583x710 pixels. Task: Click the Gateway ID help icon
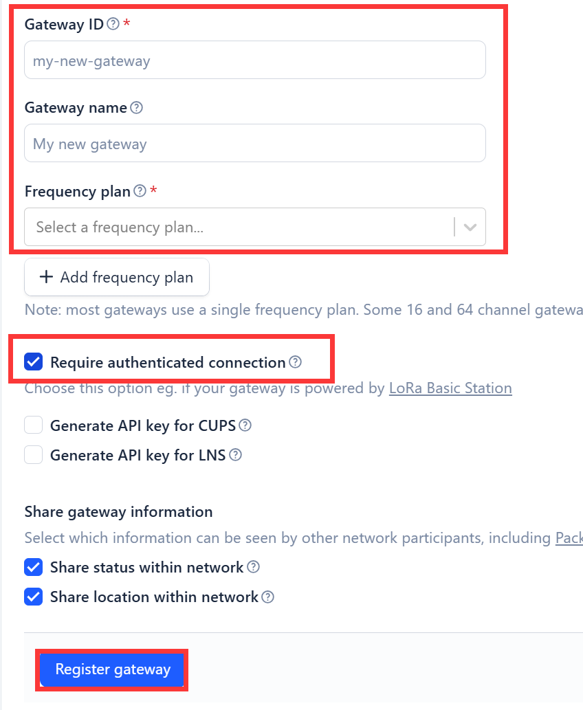tap(113, 23)
